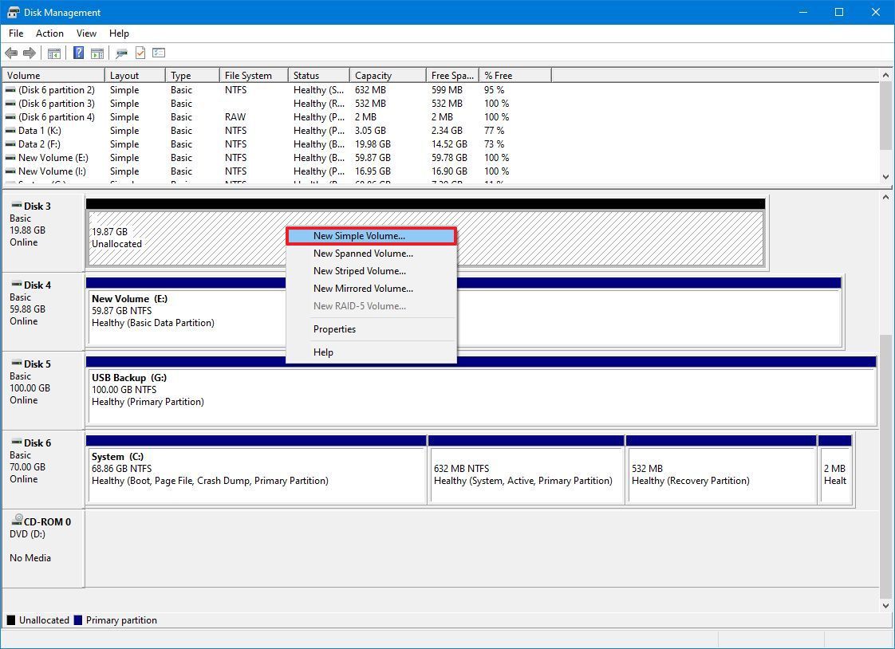This screenshot has width=895, height=649.
Task: Choose New Spanned Volume from the menu
Action: click(363, 253)
